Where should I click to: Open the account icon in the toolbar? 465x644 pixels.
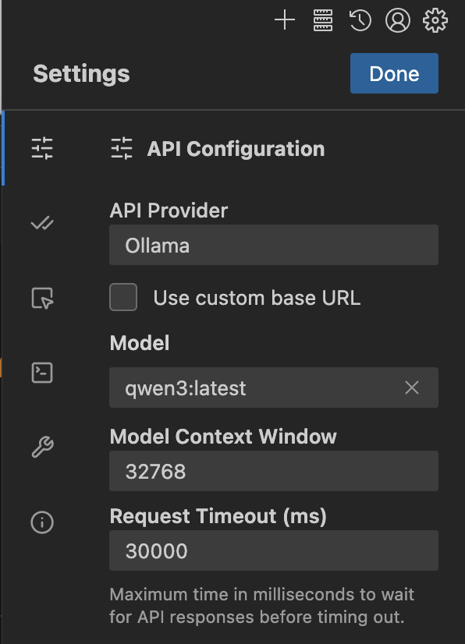[x=397, y=20]
